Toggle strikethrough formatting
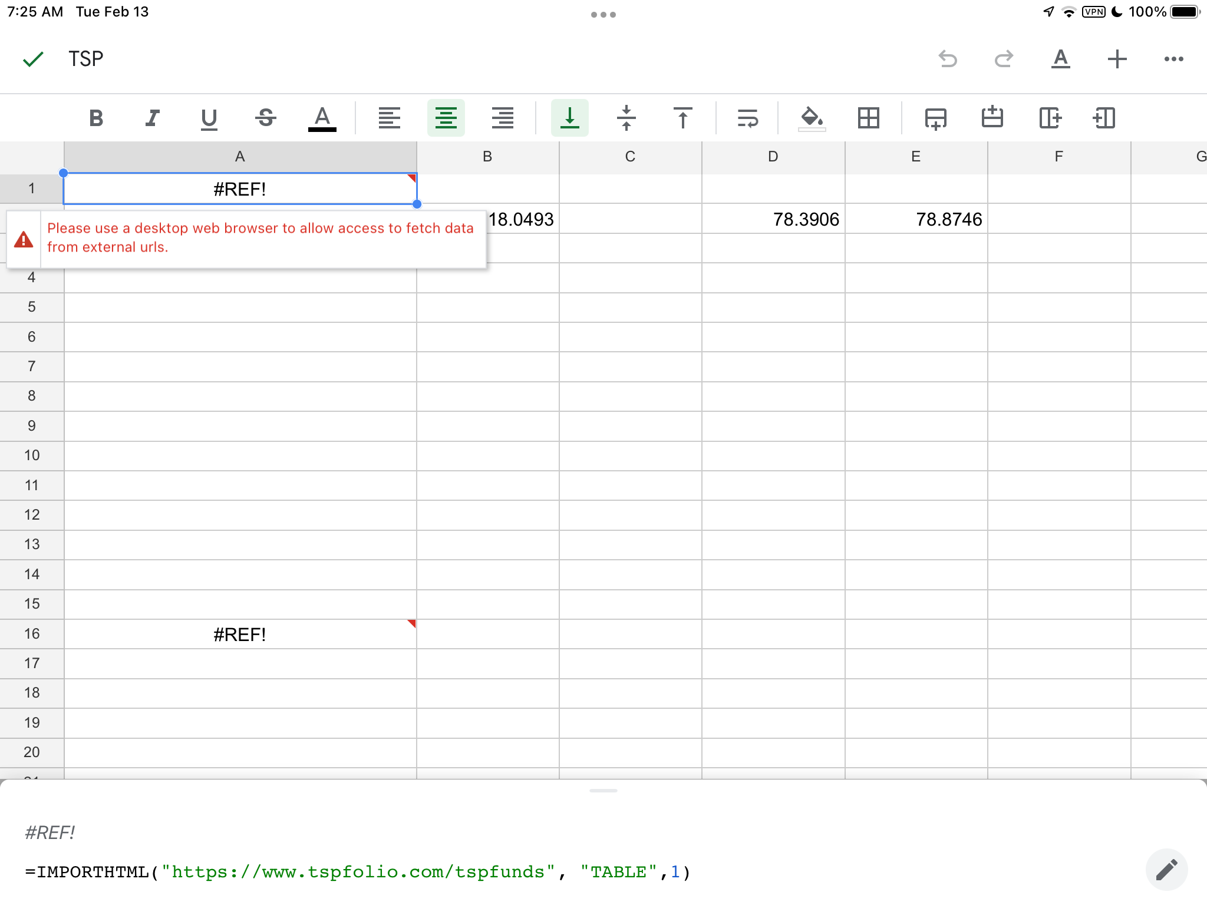 point(266,118)
